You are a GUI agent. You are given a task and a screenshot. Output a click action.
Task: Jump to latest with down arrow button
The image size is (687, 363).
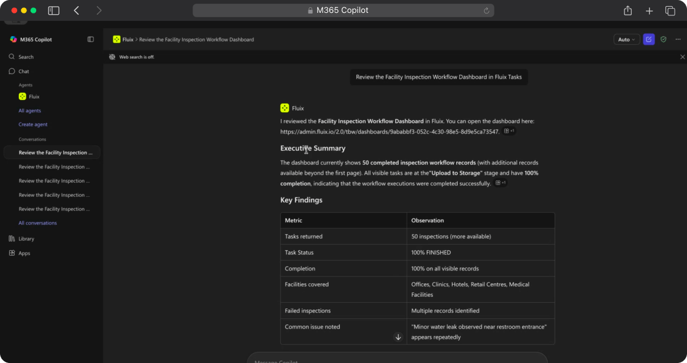pyautogui.click(x=398, y=337)
